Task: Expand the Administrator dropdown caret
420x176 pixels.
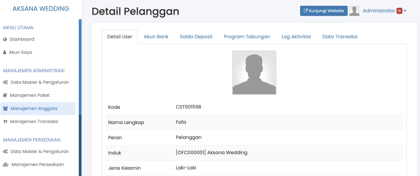Action: (405, 11)
